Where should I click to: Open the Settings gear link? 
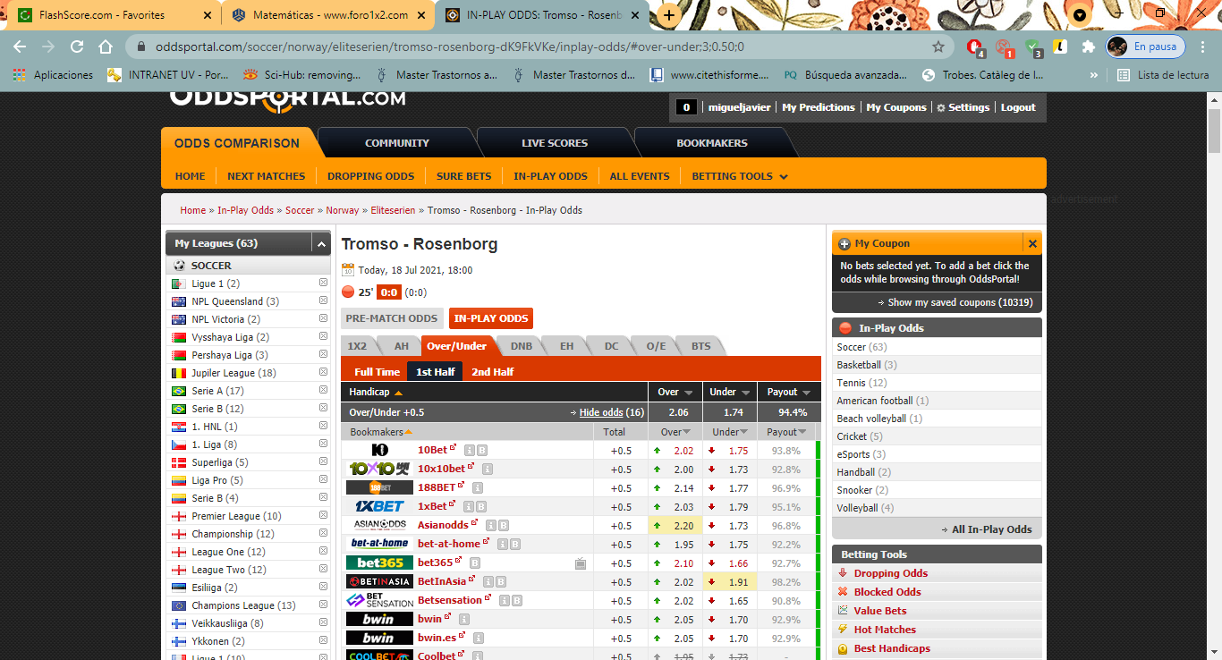point(963,107)
